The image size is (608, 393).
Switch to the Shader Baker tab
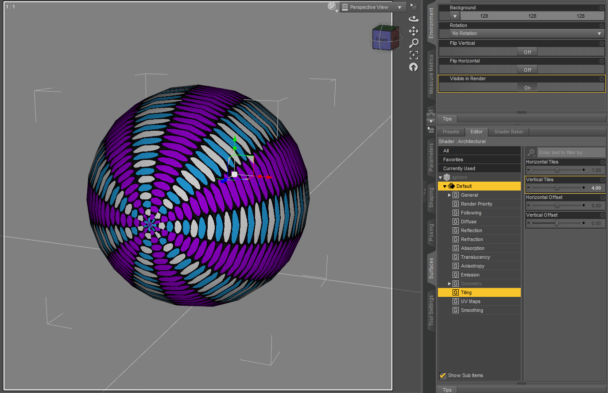[x=508, y=132]
